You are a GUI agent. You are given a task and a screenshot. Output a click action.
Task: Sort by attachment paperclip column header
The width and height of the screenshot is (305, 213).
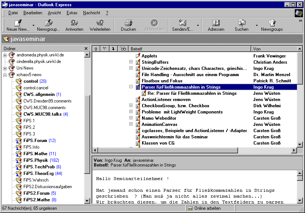pyautogui.click(x=96, y=49)
